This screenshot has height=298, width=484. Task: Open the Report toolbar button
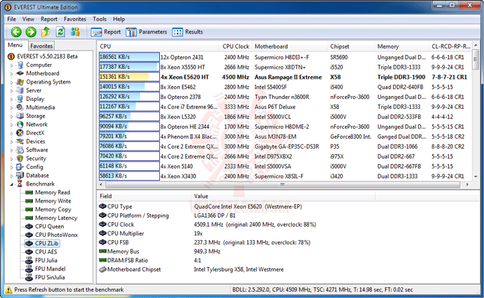coord(106,32)
